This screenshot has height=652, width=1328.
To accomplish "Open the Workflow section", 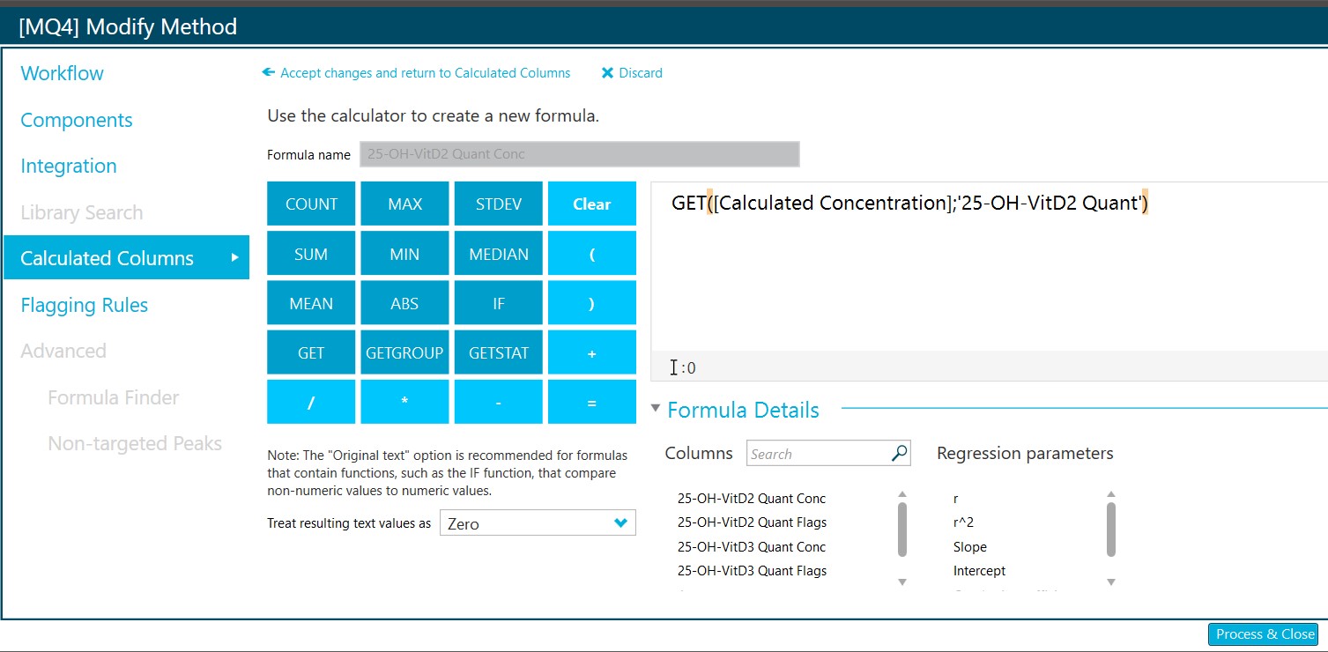I will (x=62, y=73).
